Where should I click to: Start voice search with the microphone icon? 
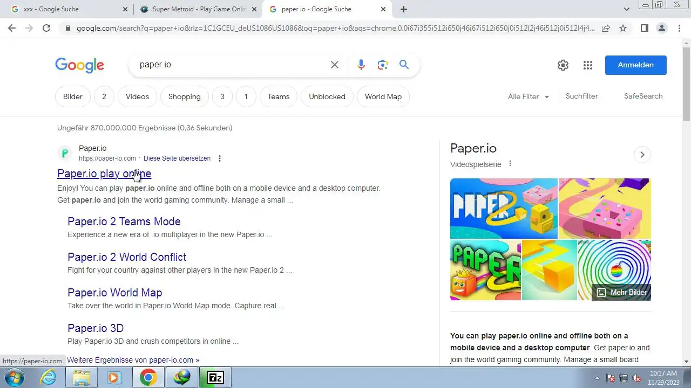coord(361,65)
